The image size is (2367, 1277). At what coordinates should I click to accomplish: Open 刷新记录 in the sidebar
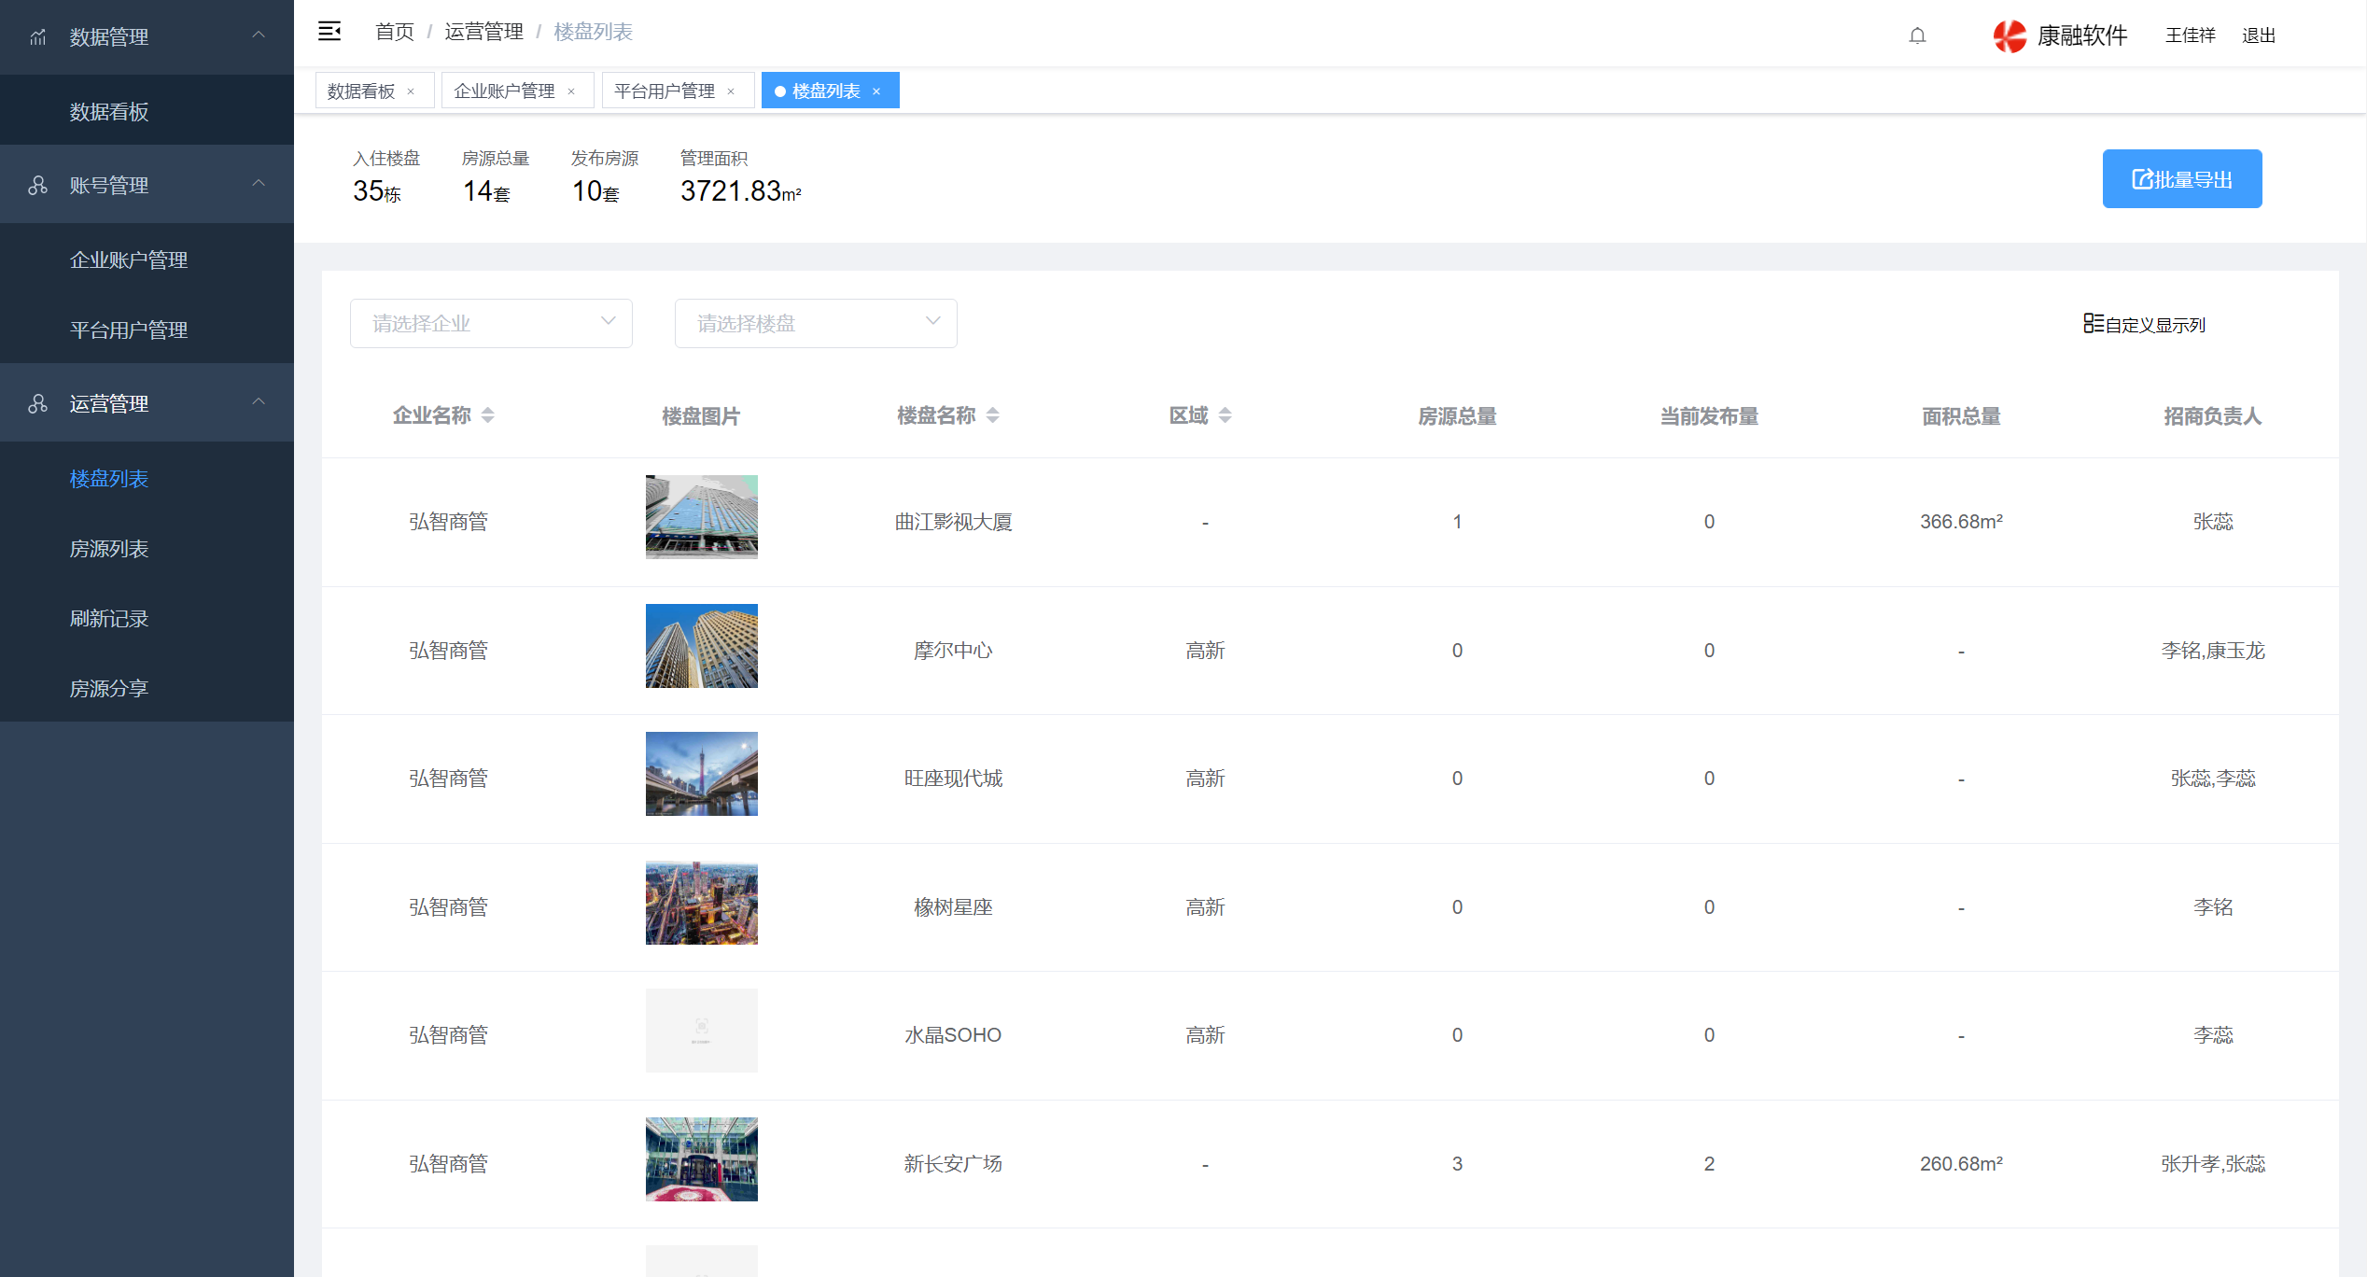point(147,619)
